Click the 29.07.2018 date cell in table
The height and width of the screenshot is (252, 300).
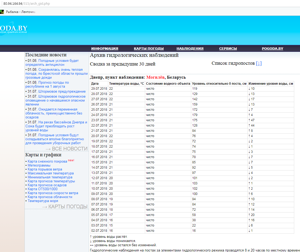[99, 89]
